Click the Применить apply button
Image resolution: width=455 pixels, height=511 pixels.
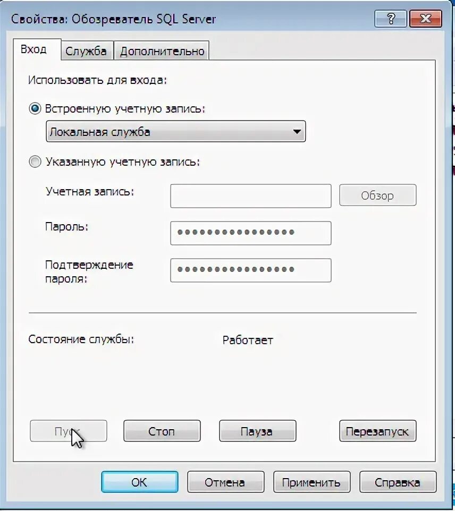coord(311,482)
